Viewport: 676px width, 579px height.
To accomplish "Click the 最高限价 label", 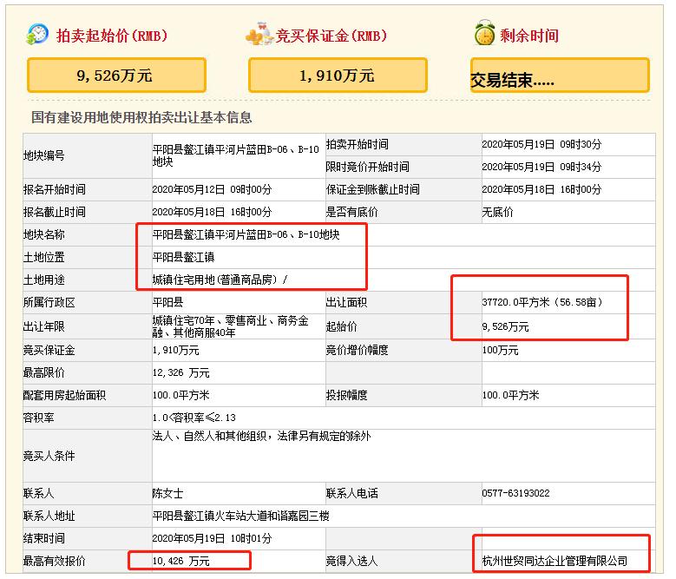I will pos(44,372).
